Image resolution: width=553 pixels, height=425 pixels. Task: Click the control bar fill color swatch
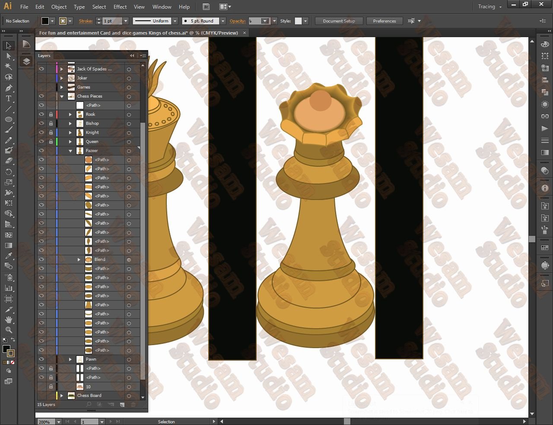pos(45,21)
